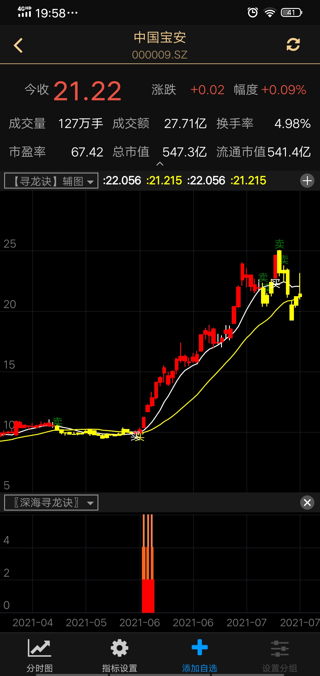
Task: Tap the 000009.SZ stock code
Action: point(160,55)
